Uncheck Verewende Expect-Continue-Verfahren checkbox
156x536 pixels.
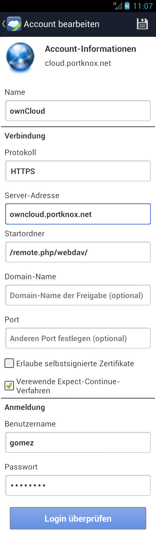pyautogui.click(x=9, y=386)
